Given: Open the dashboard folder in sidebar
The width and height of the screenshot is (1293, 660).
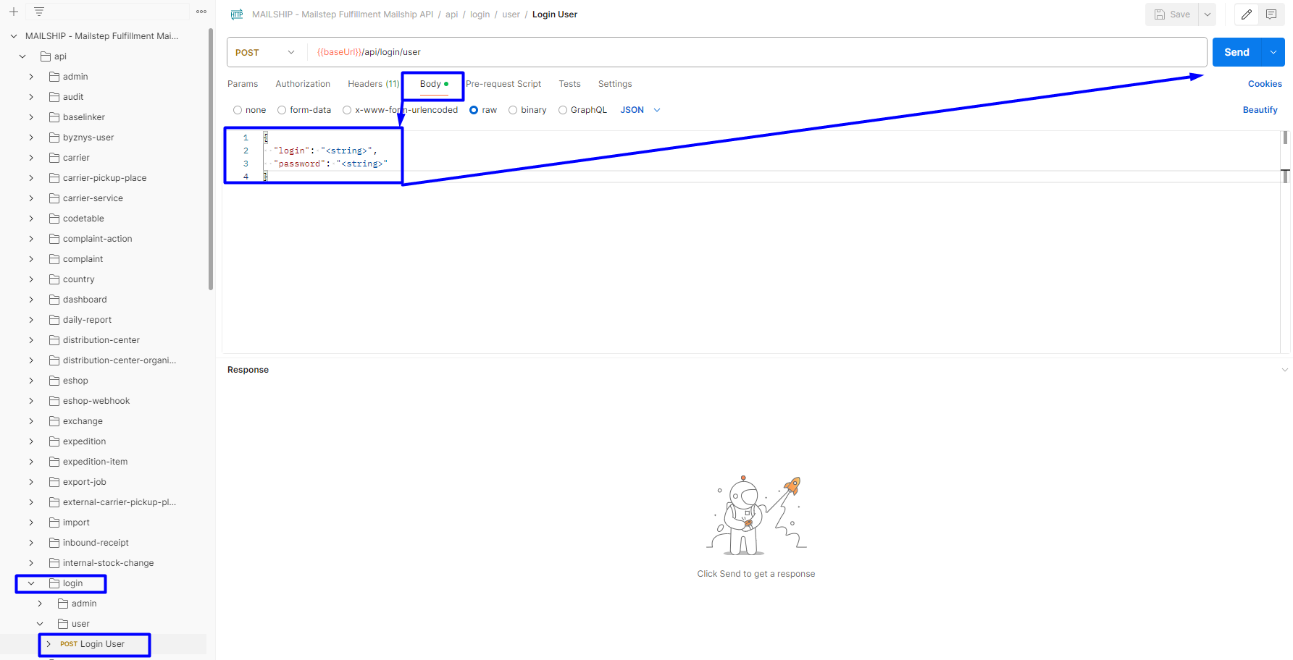Looking at the screenshot, I should pyautogui.click(x=84, y=300).
